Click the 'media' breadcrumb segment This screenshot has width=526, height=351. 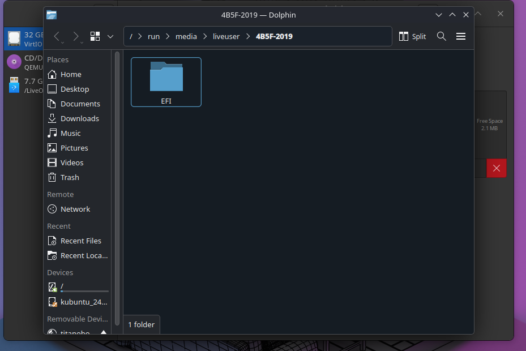point(186,36)
